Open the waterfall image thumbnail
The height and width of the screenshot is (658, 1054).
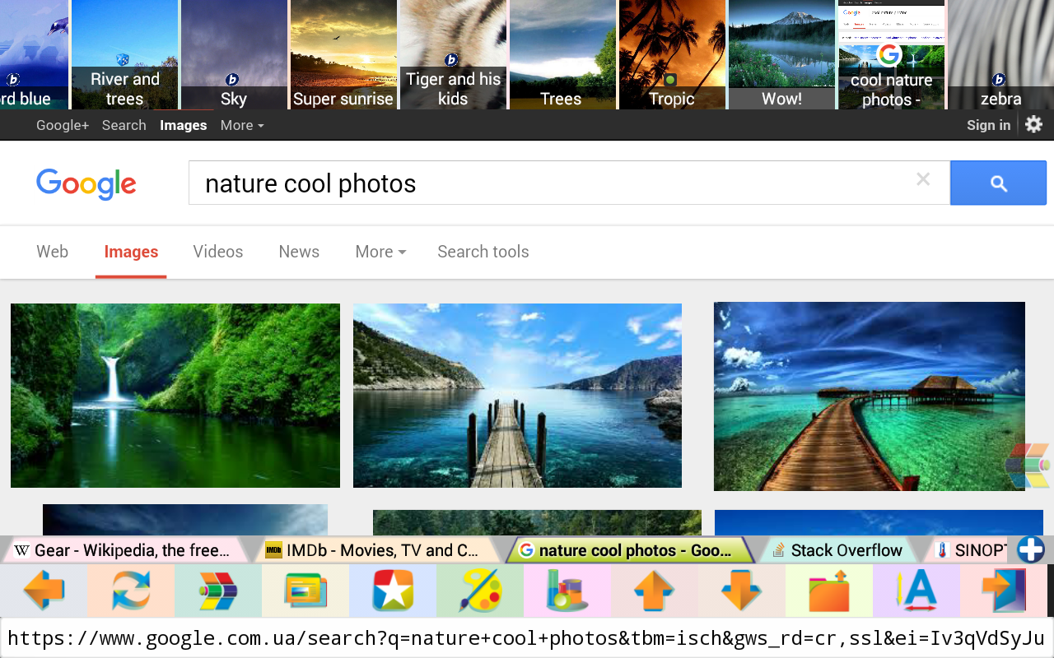coord(175,396)
